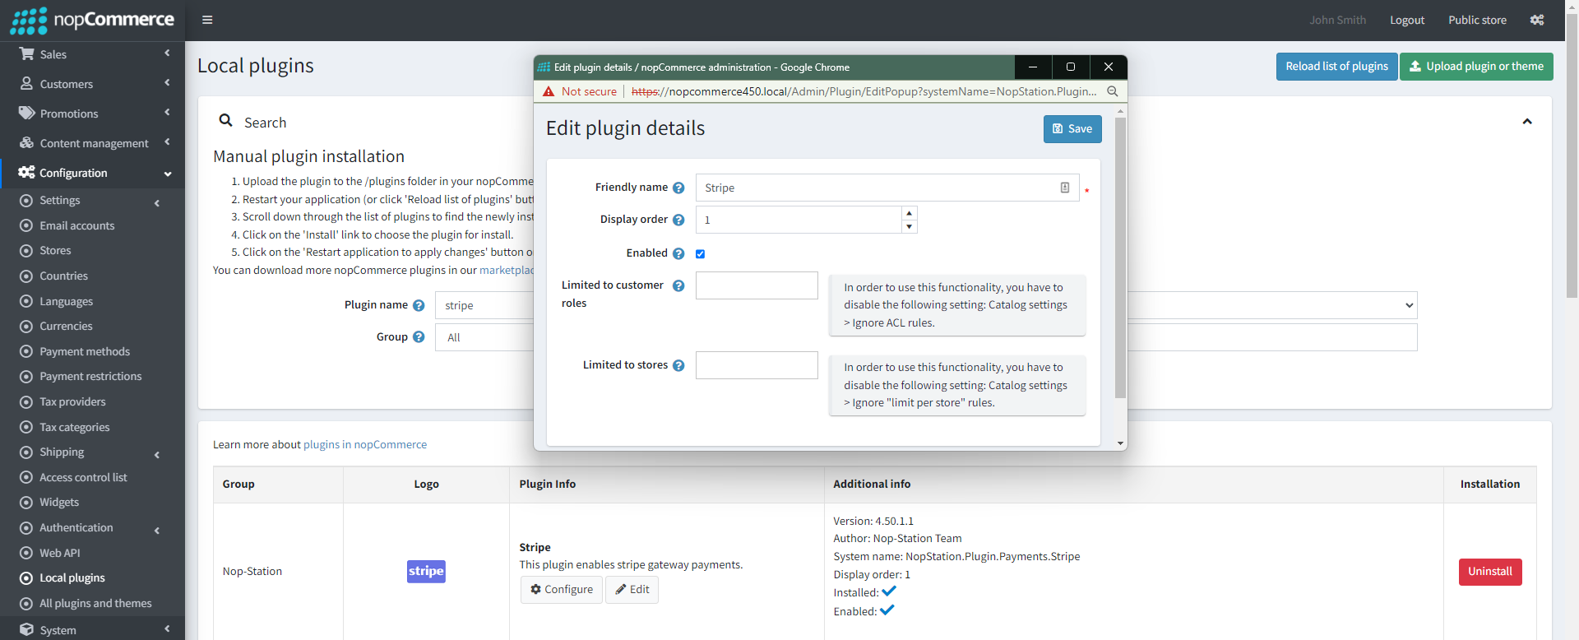The width and height of the screenshot is (1579, 640).
Task: Open the Public store link
Action: [x=1477, y=20]
